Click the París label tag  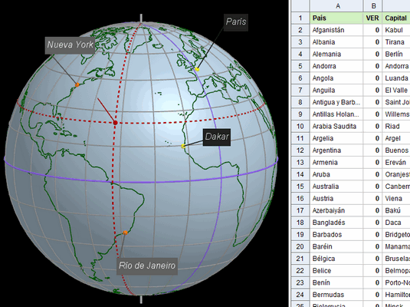236,22
